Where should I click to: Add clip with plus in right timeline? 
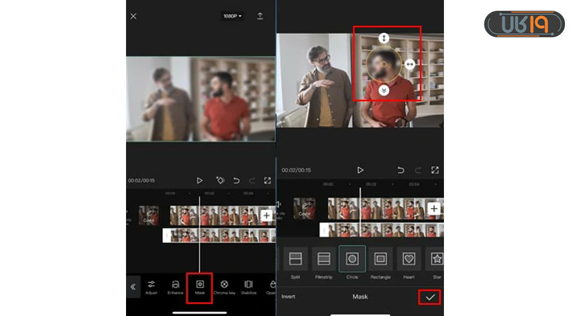pyautogui.click(x=434, y=209)
